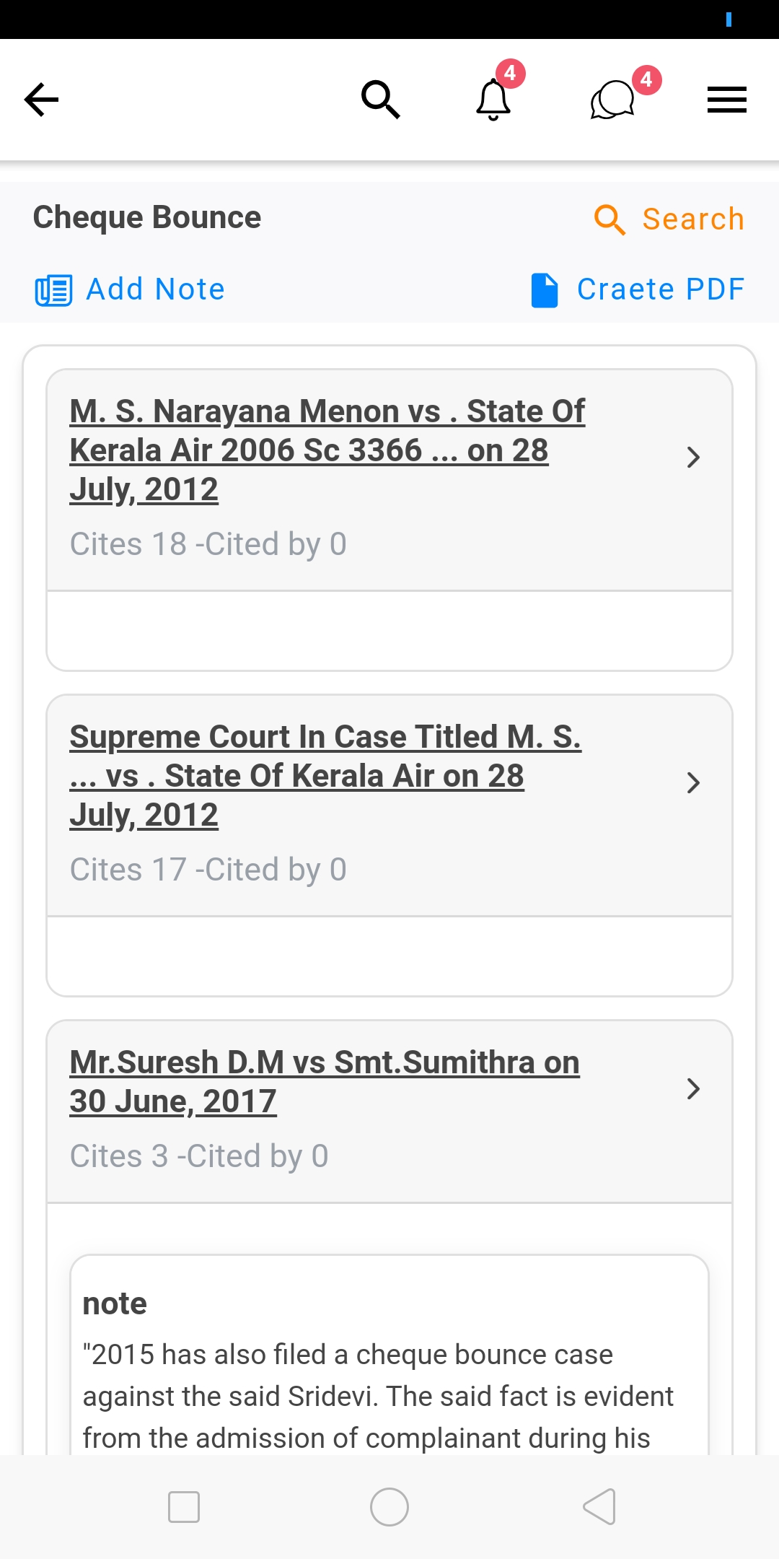Tap the back arrow icon

[41, 100]
